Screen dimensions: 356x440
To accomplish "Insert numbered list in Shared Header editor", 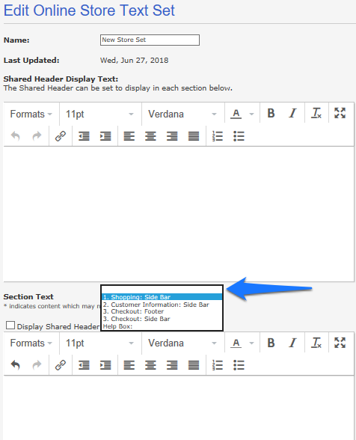I will coord(218,136).
